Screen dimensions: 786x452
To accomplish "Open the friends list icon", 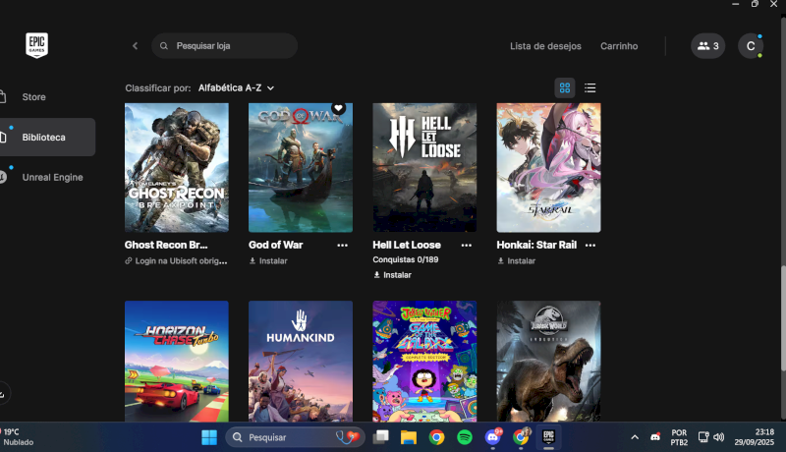I will [707, 46].
